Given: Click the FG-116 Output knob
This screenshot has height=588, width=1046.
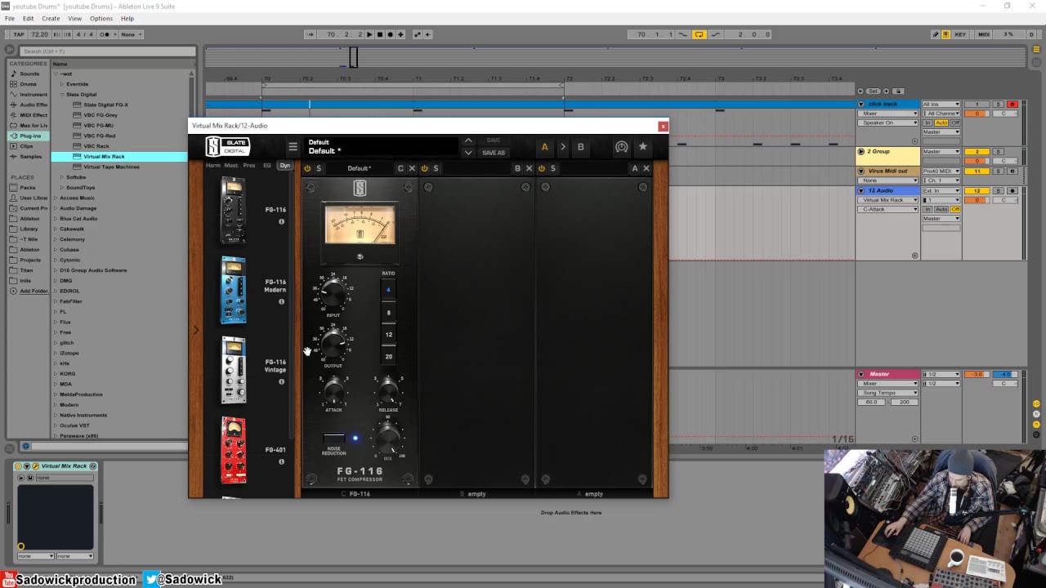Looking at the screenshot, I should point(333,343).
